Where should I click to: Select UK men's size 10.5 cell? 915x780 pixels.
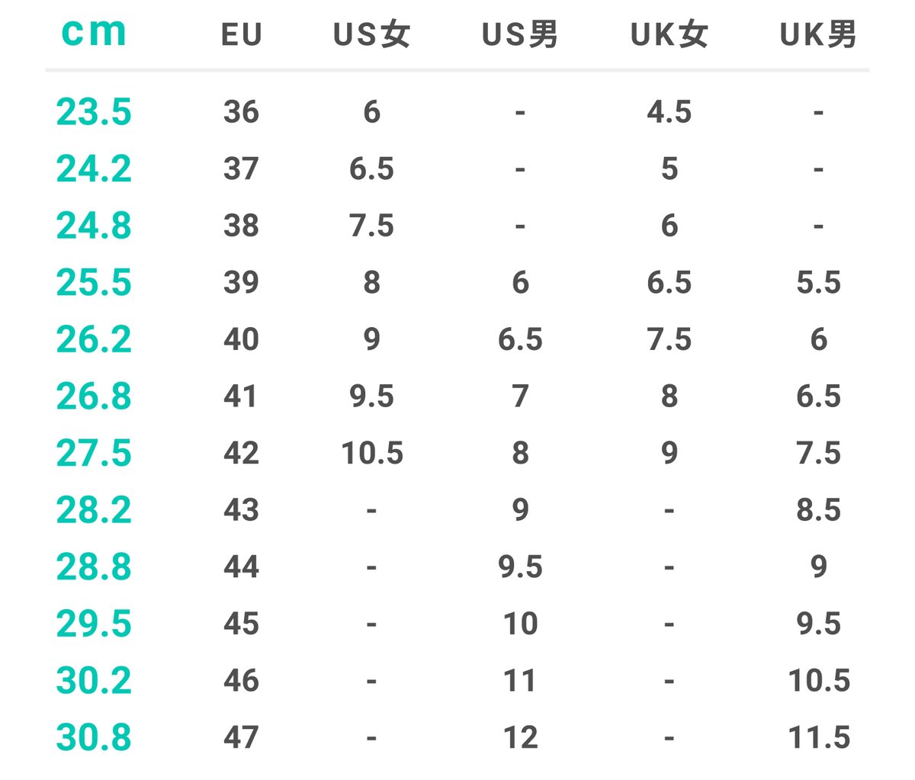coord(819,681)
